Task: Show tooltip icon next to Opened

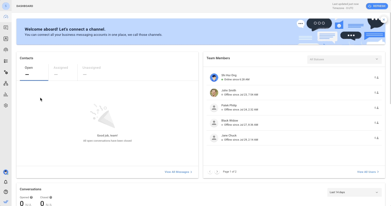Action: tap(31, 198)
